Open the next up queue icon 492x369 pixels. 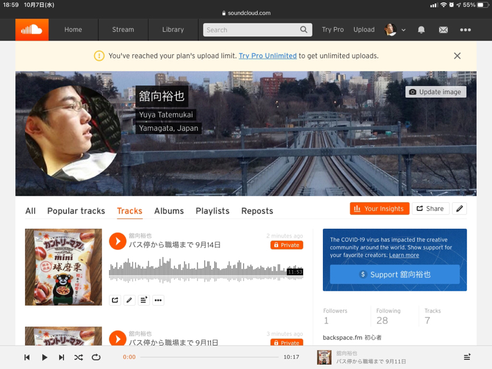coord(467,357)
